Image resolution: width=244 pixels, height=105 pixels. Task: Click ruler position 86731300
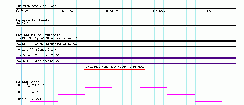[204, 11]
